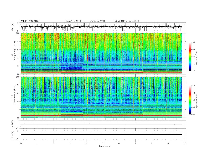Viewport: 208px width, 161px height.
Task: Click time axis tick label '9'
Action: [168, 143]
